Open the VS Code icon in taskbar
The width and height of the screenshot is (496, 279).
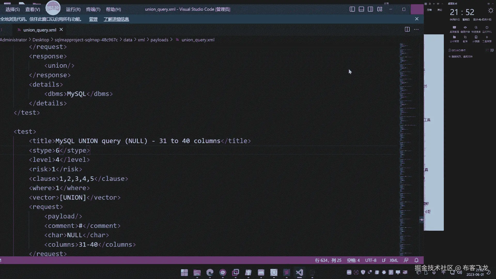pos(299,273)
